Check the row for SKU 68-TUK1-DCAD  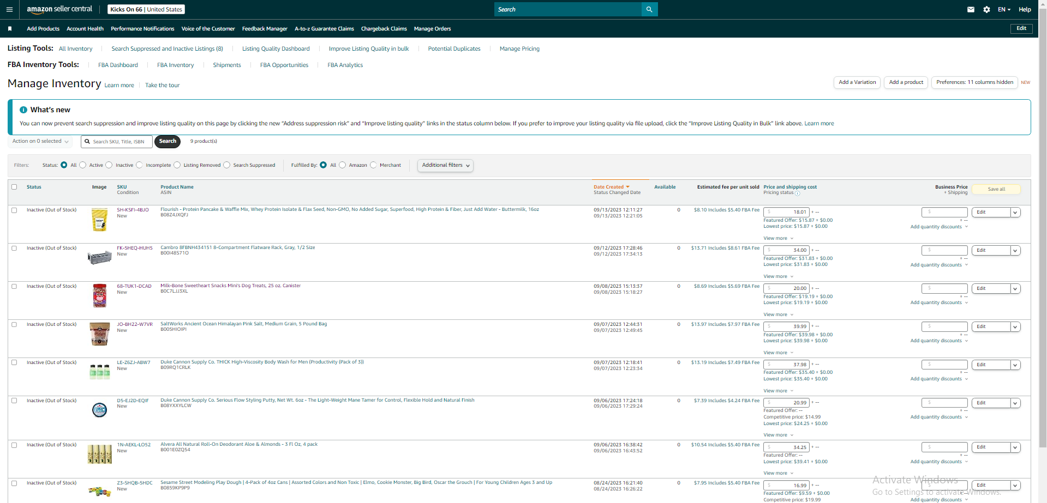14,286
